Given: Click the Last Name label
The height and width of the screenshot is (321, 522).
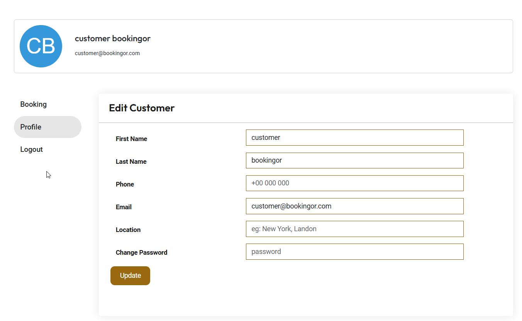Looking at the screenshot, I should point(131,161).
